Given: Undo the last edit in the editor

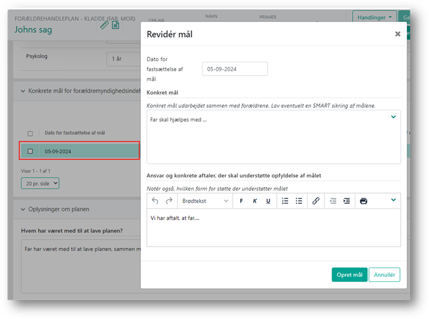Looking at the screenshot, I should pos(155,201).
